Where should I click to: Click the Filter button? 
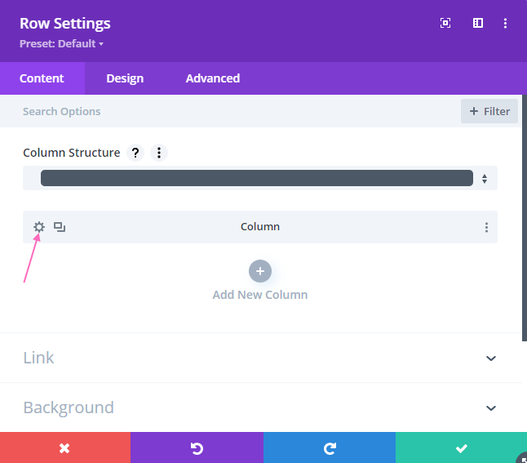tap(489, 111)
